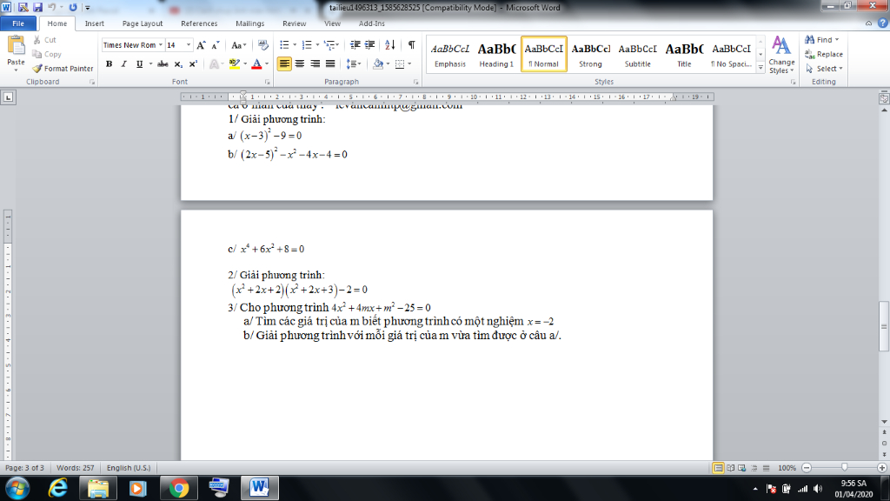Expand the Styles gallery
This screenshot has width=890, height=501.
point(760,68)
